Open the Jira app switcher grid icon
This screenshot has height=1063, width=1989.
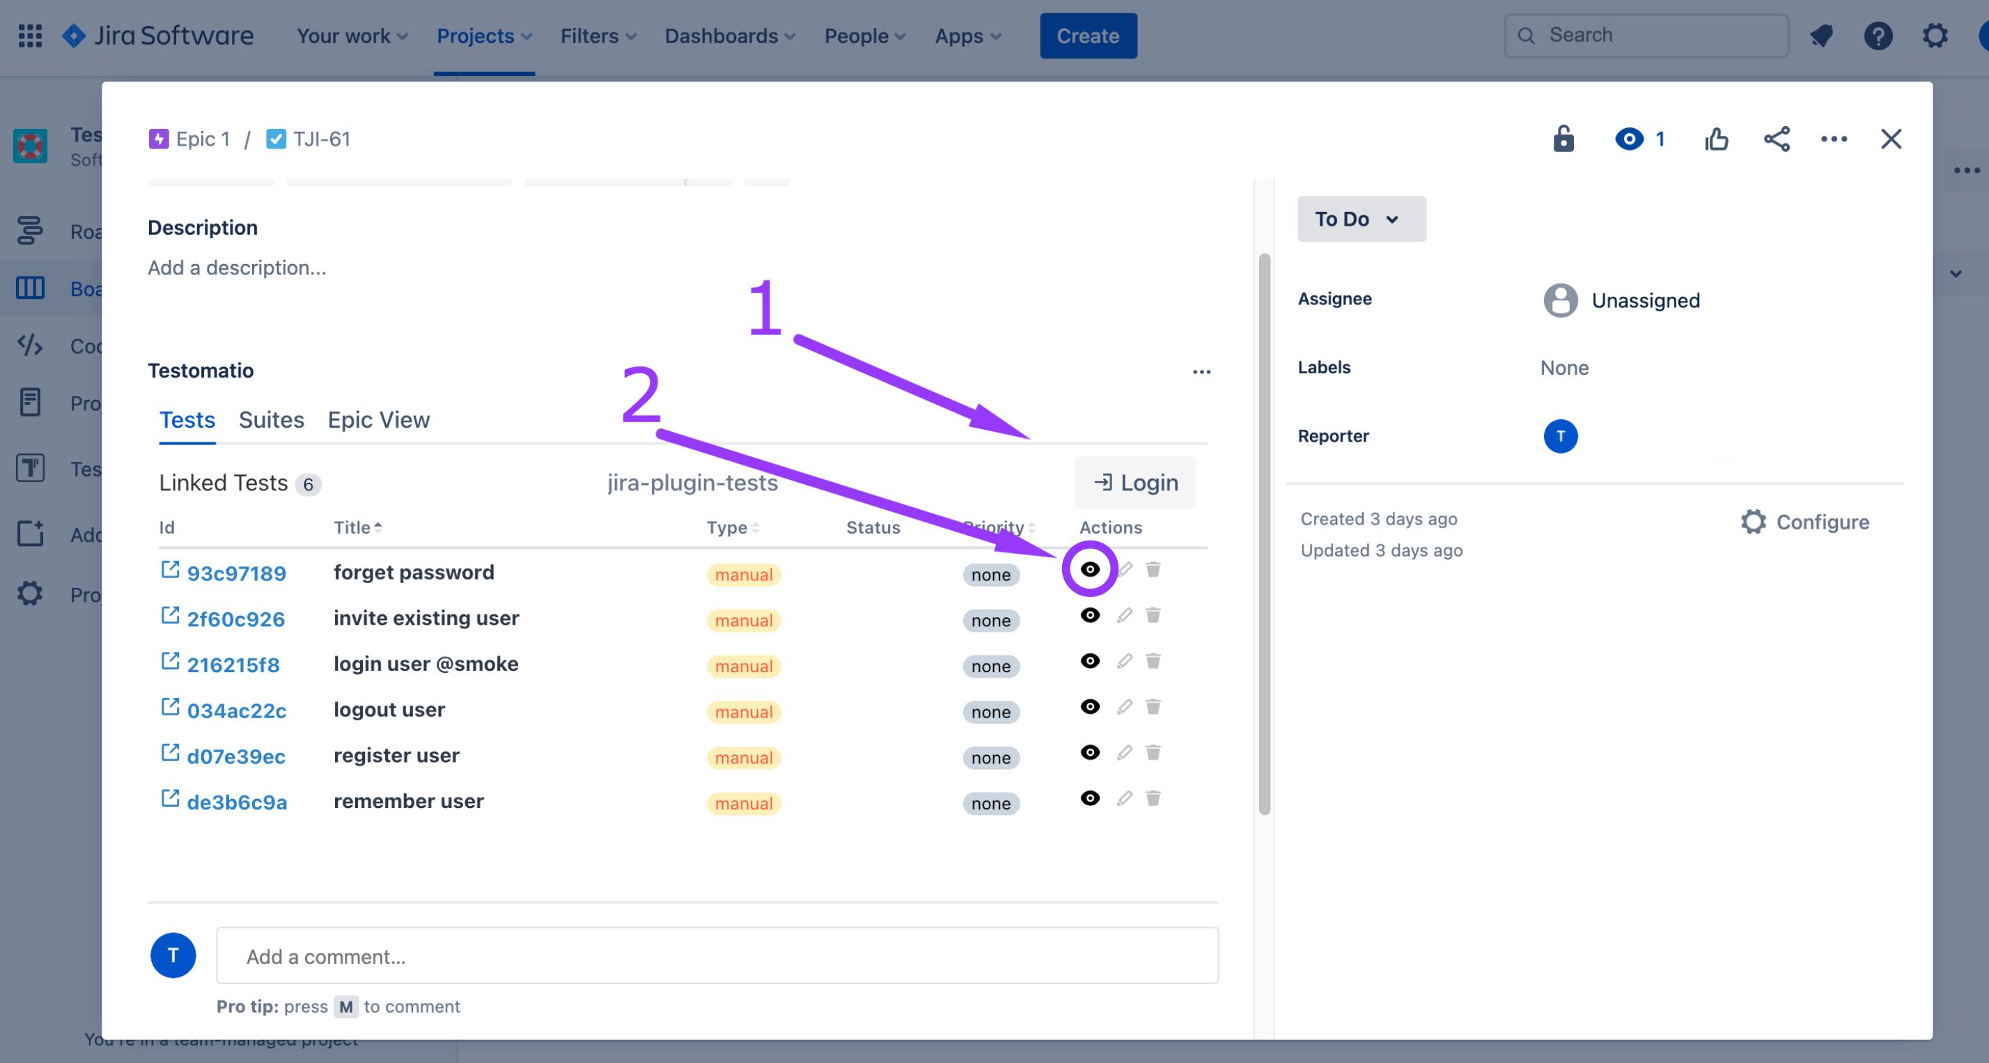30,36
